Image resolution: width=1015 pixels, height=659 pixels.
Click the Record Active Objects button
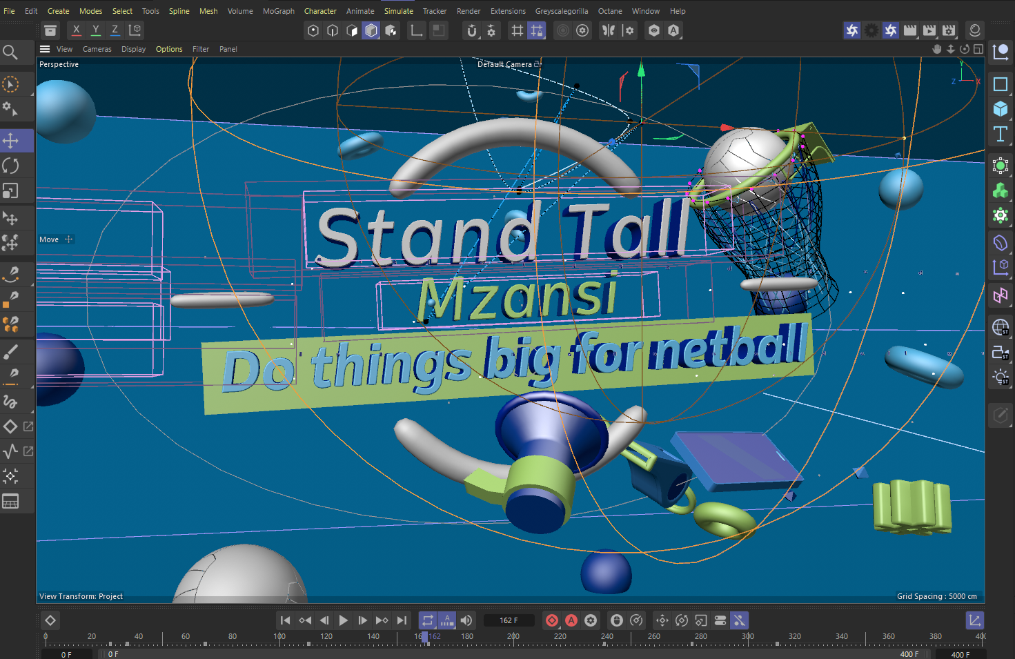click(552, 620)
